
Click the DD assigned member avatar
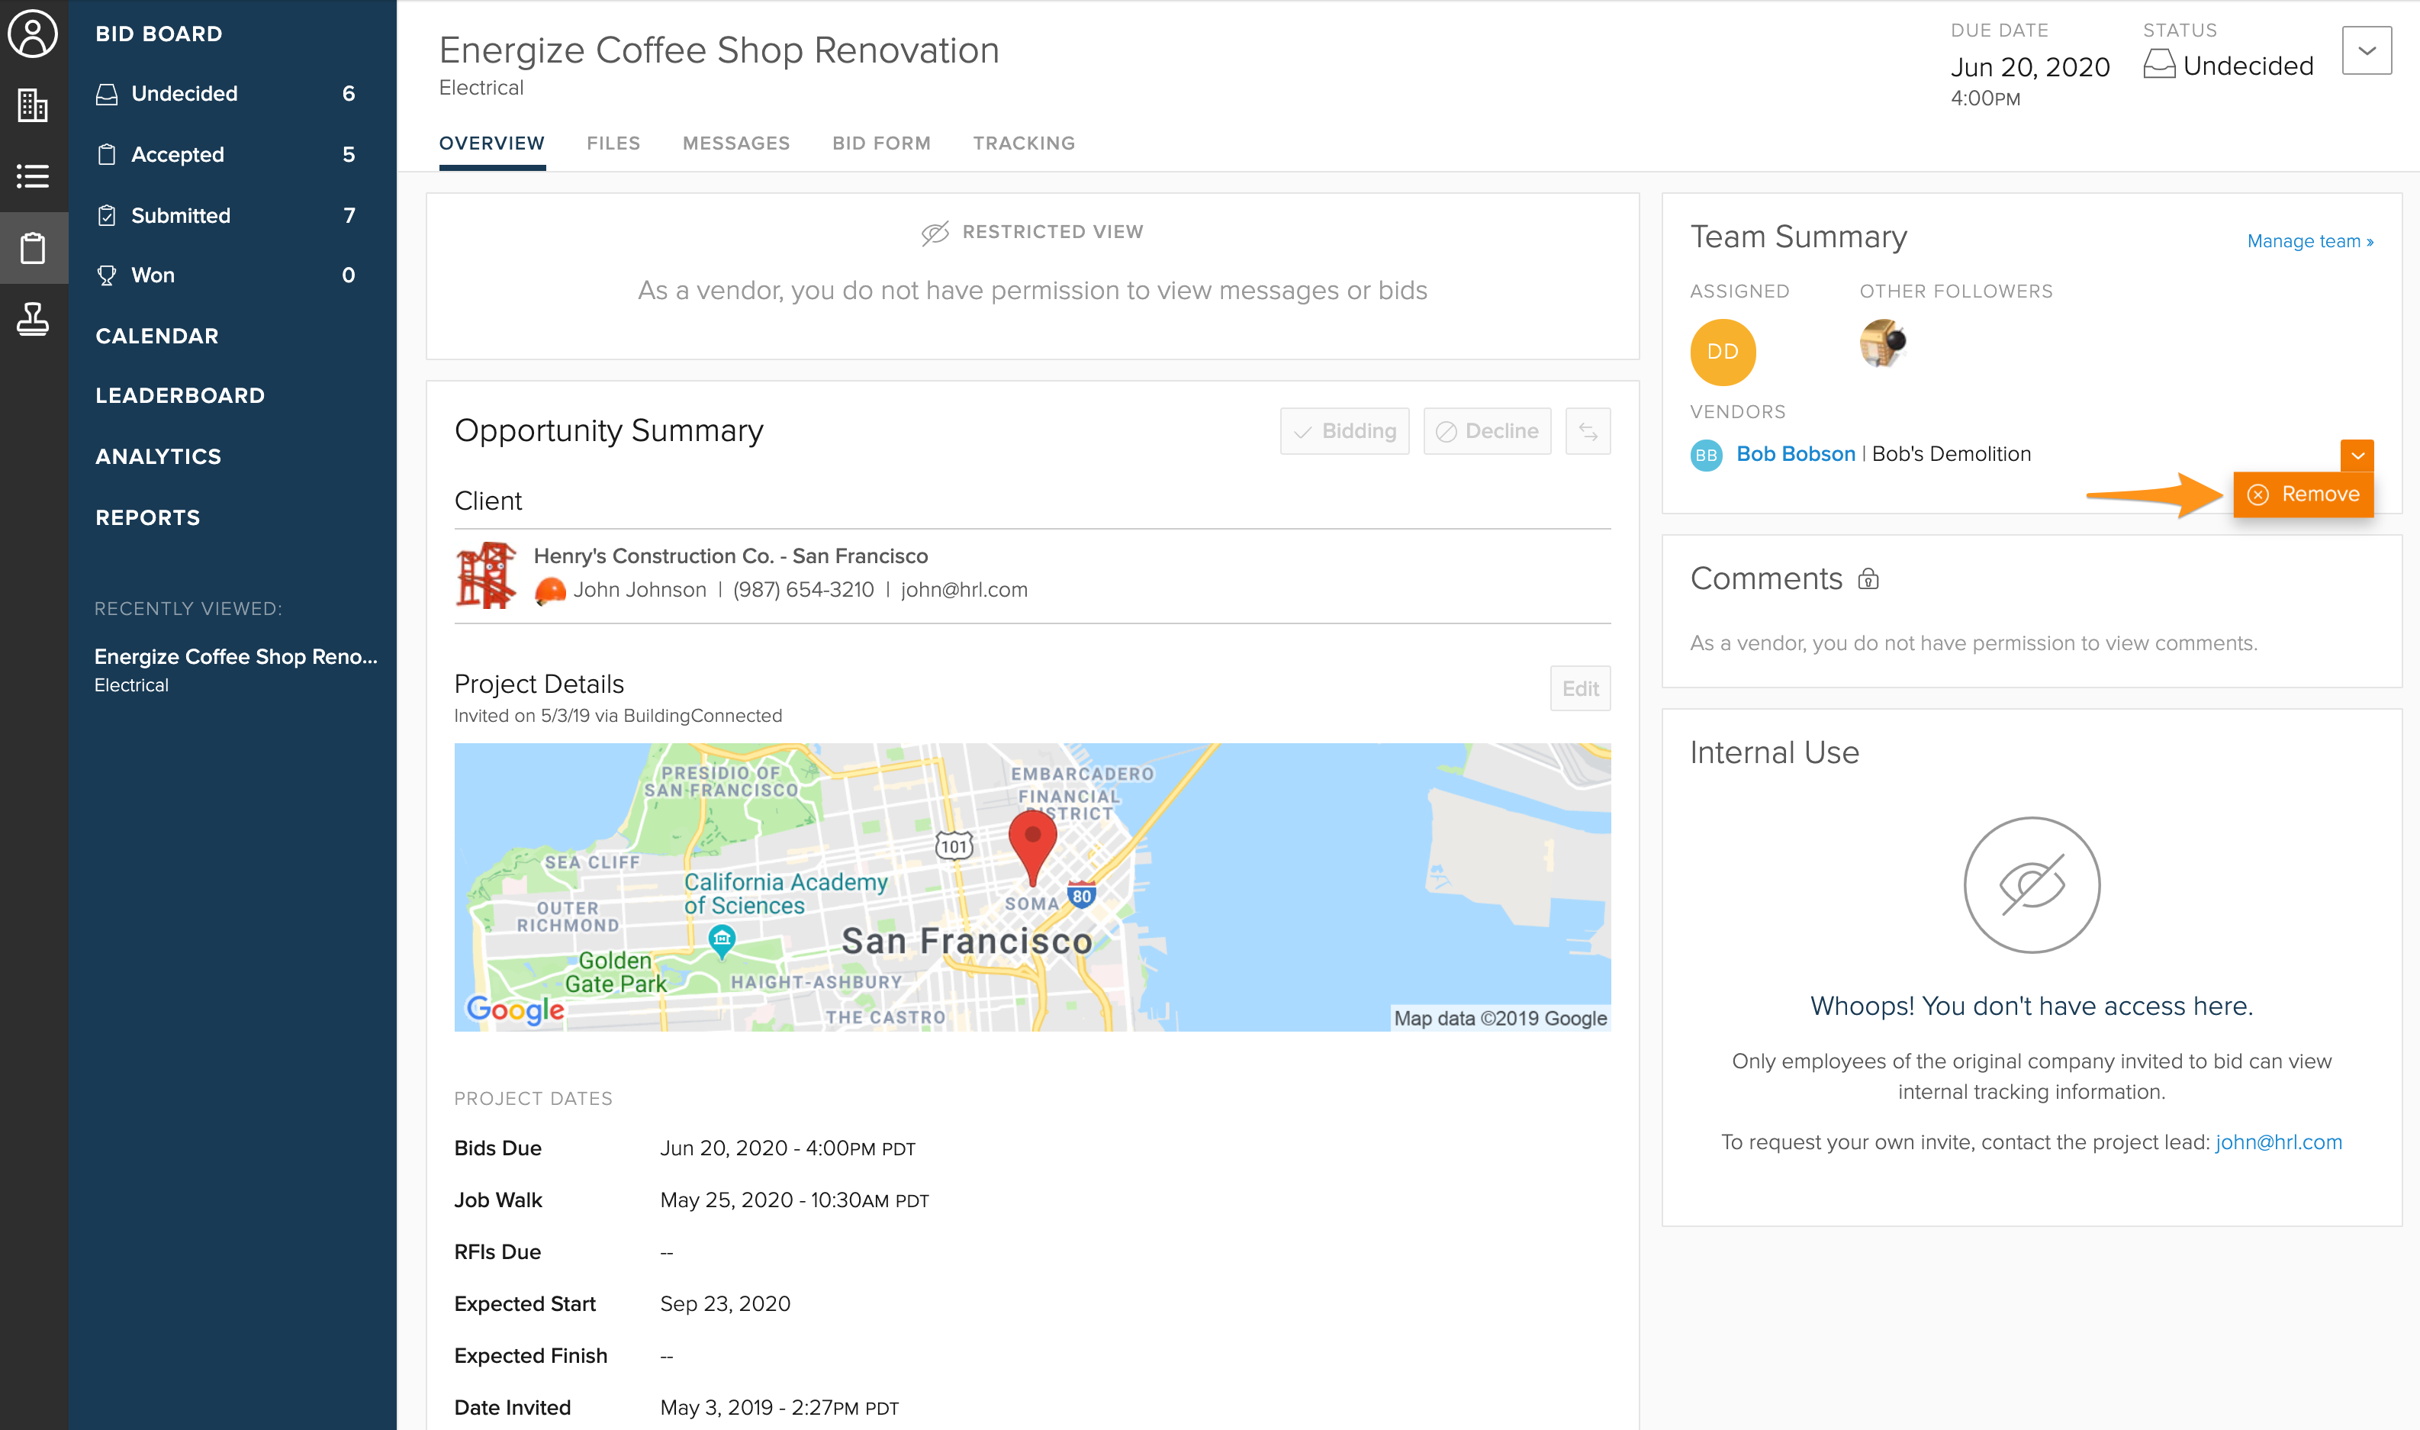coord(1723,352)
